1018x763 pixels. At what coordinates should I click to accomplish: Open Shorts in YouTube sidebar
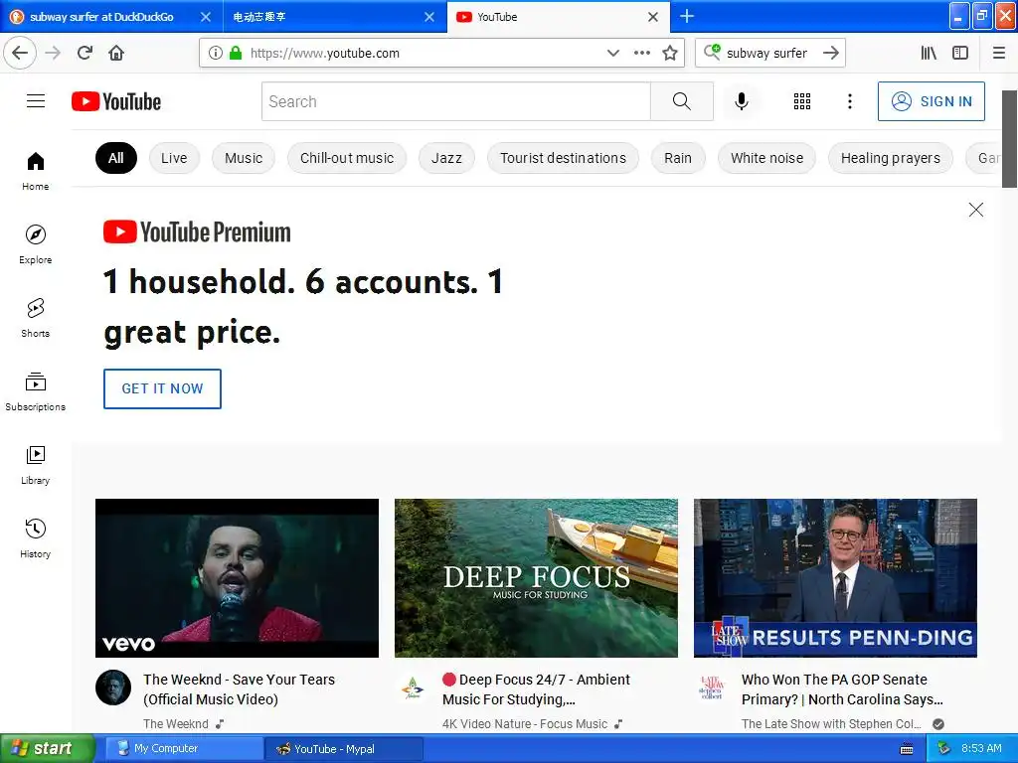click(35, 319)
